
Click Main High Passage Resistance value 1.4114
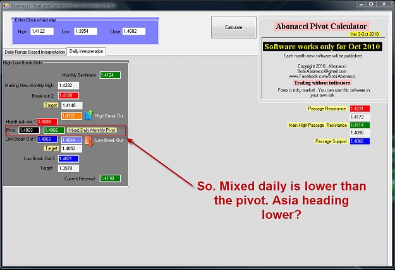[360, 125]
